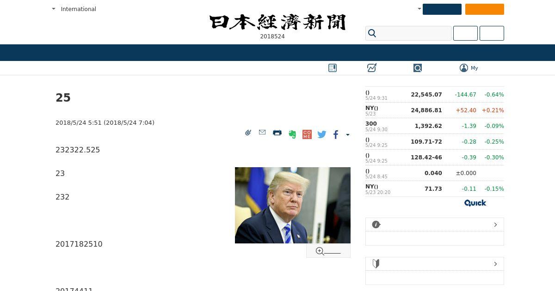Click the +0.21% percentage value

click(493, 110)
